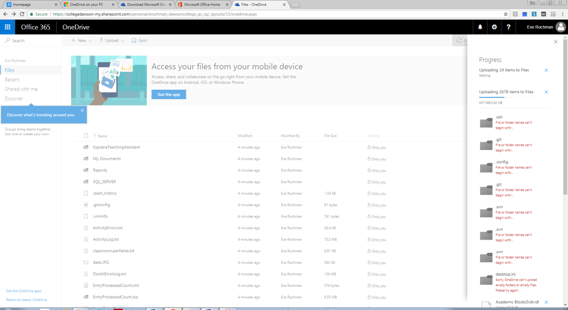Open the Upload dropdown menu
This screenshot has height=310, width=568.
112,41
